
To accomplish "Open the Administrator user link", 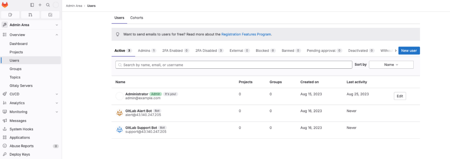I will pos(136,94).
